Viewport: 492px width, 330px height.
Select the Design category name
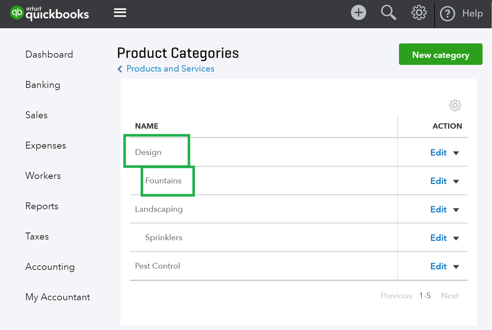(148, 152)
